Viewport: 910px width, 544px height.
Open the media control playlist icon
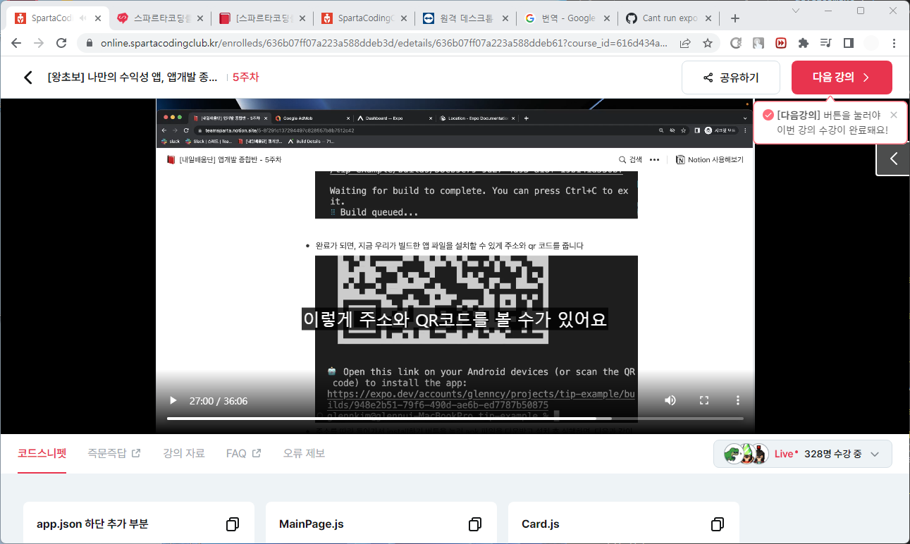point(825,43)
